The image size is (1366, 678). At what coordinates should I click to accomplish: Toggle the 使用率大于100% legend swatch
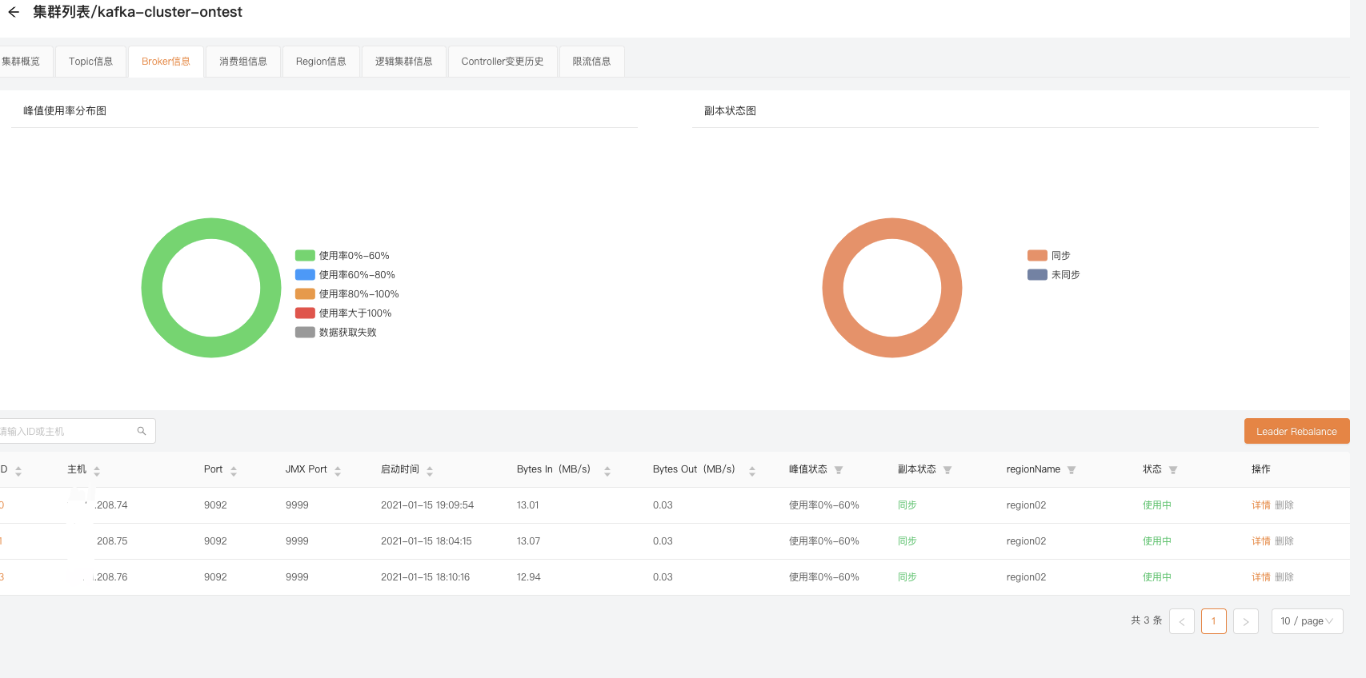click(x=305, y=313)
